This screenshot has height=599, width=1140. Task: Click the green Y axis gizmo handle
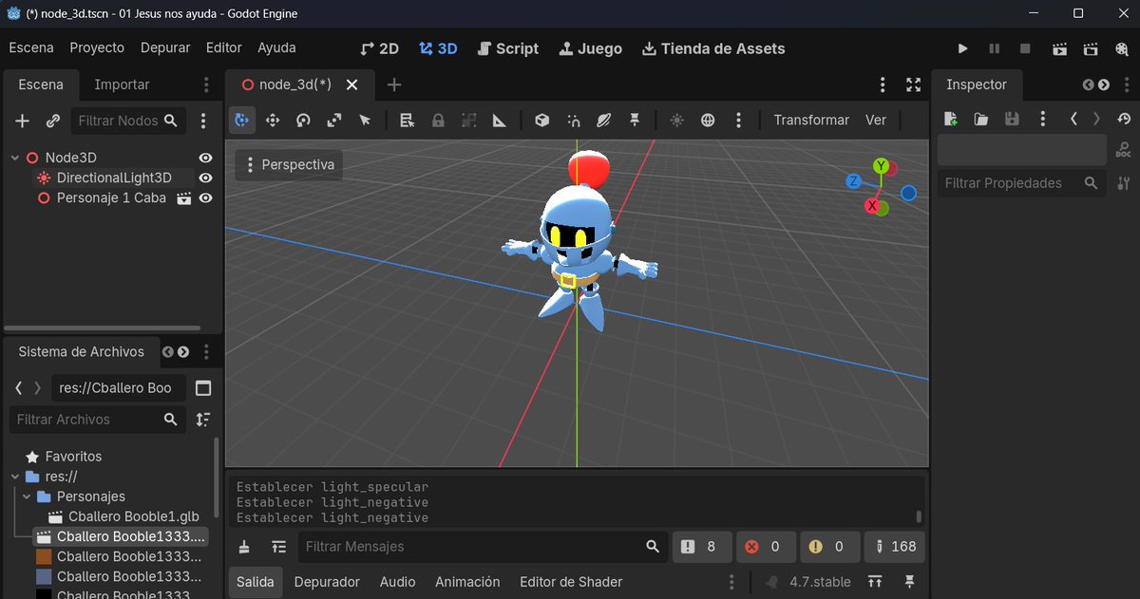tap(882, 166)
